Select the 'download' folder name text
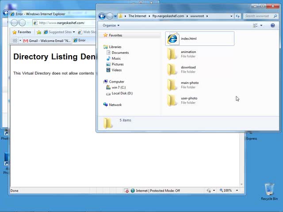The height and width of the screenshot is (212, 283). (188, 67)
